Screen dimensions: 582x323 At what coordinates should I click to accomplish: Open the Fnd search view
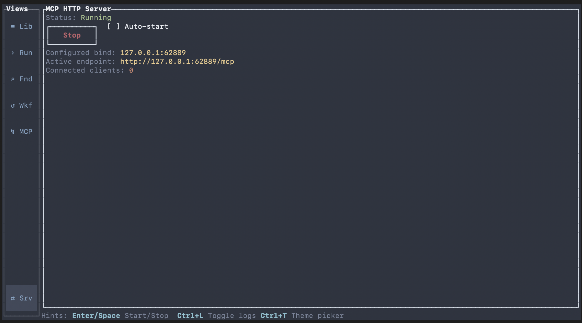26,79
